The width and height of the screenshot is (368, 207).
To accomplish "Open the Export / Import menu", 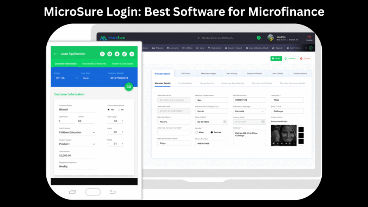I will coord(233,48).
